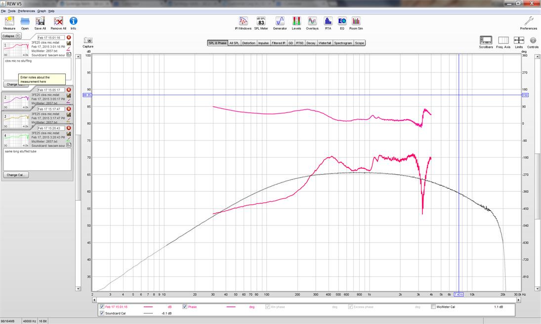Viewport: 541px width, 324px height.
Task: Click save icon for measurement 15:01:16
Action: pyautogui.click(x=69, y=43)
